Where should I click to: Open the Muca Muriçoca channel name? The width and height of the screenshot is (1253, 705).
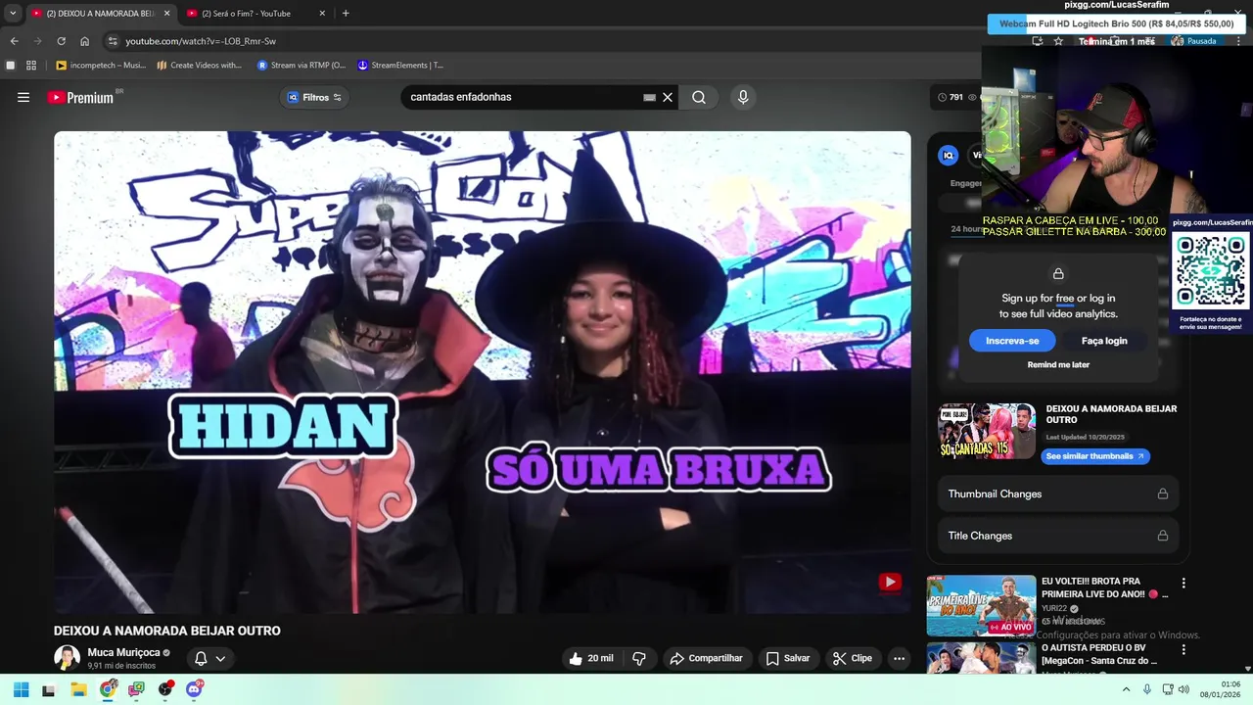(123, 652)
